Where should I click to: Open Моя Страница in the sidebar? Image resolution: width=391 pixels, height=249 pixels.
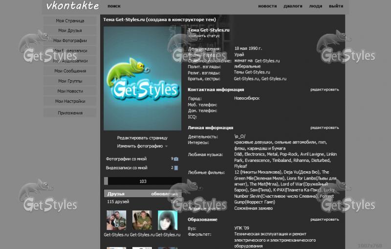[70, 21]
